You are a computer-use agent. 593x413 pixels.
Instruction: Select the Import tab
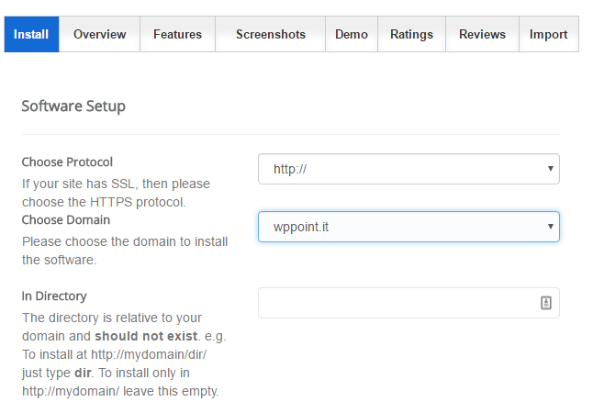tap(548, 34)
